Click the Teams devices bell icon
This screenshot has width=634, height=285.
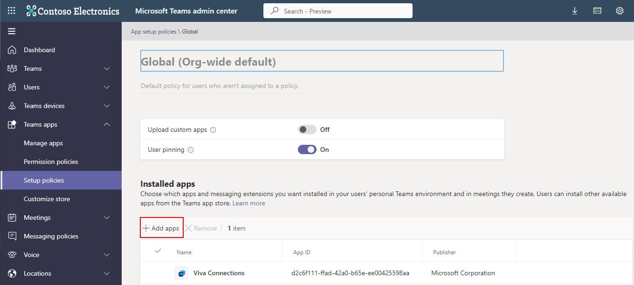point(12,106)
